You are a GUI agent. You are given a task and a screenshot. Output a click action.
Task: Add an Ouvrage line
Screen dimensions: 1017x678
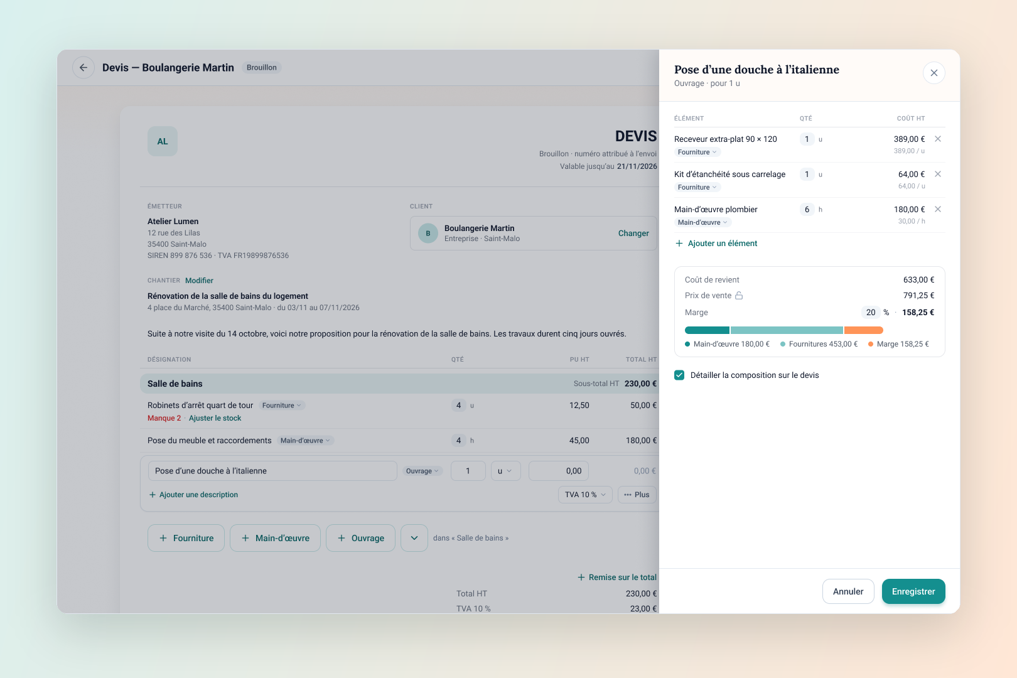click(x=360, y=538)
